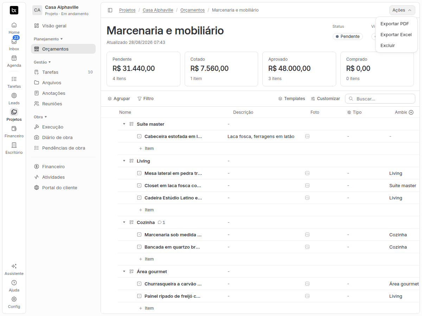
Task: Open Projetos in the left rail
Action: click(14, 115)
